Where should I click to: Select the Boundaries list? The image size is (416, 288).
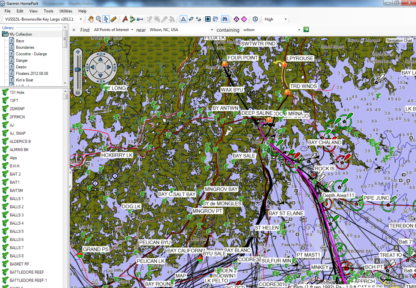[25, 47]
